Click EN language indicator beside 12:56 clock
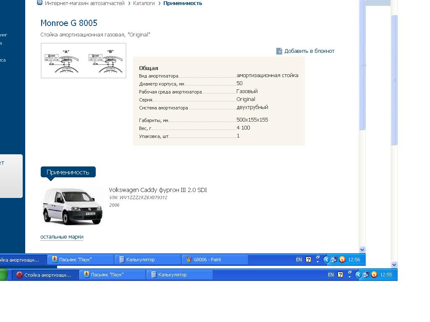The width and height of the screenshot is (430, 322). [x=299, y=260]
